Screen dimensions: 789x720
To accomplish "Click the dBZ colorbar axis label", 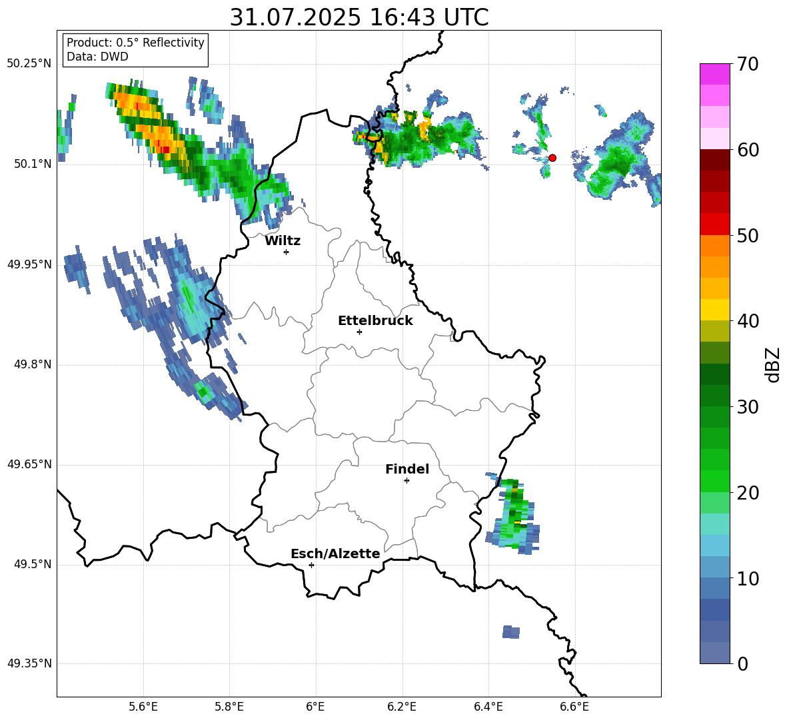I will tap(773, 364).
